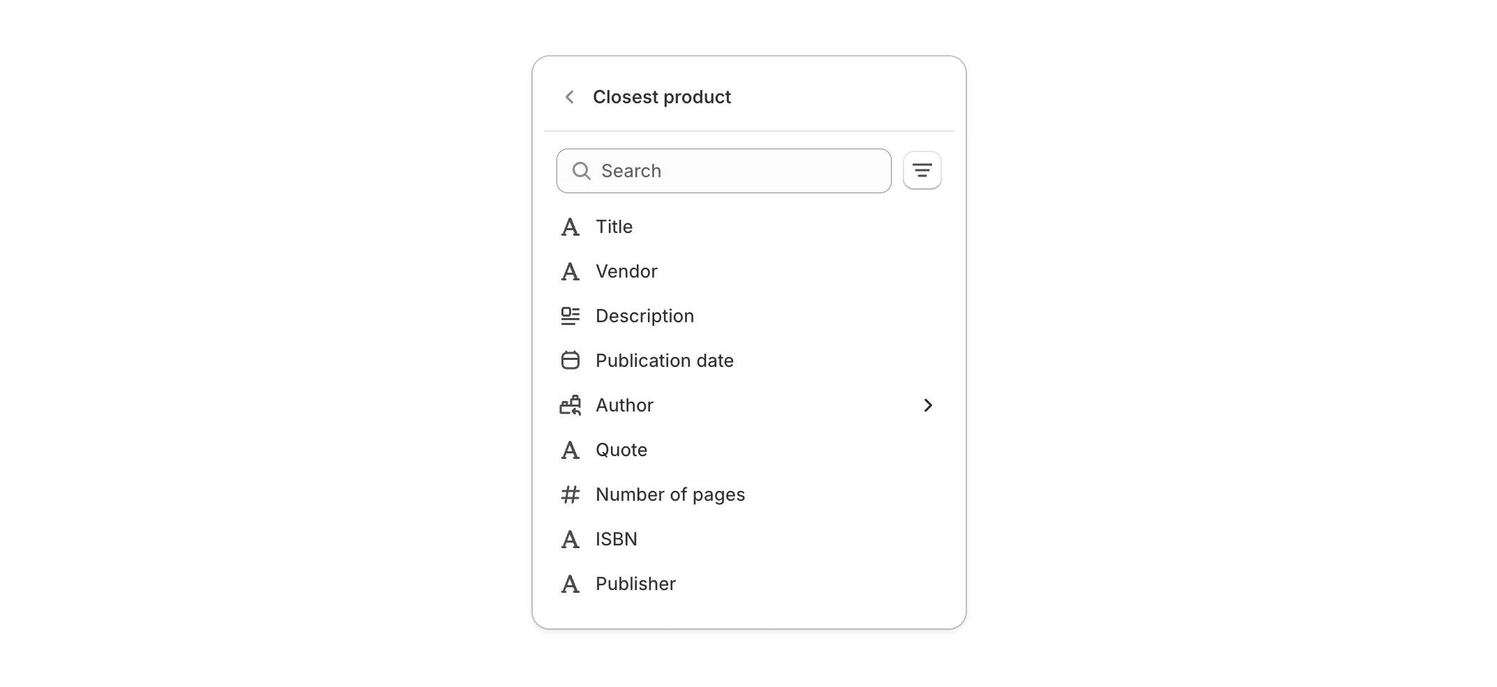1497x687 pixels.
Task: Expand the Author submenu chevron
Action: tap(928, 405)
